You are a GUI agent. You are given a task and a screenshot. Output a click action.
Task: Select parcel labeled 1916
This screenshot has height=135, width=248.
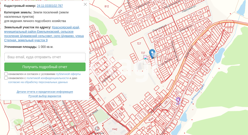pos(116,116)
